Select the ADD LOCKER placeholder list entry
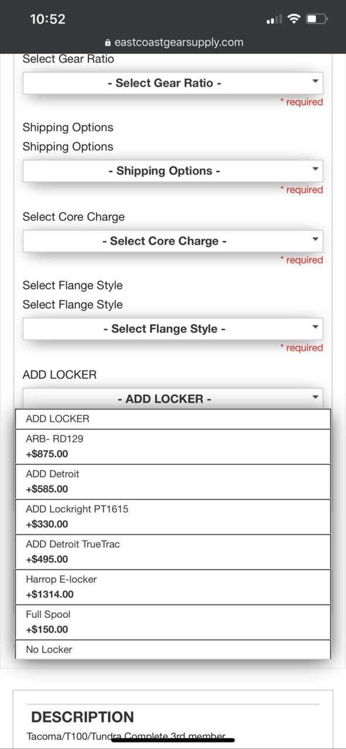346x749 pixels. tap(173, 419)
